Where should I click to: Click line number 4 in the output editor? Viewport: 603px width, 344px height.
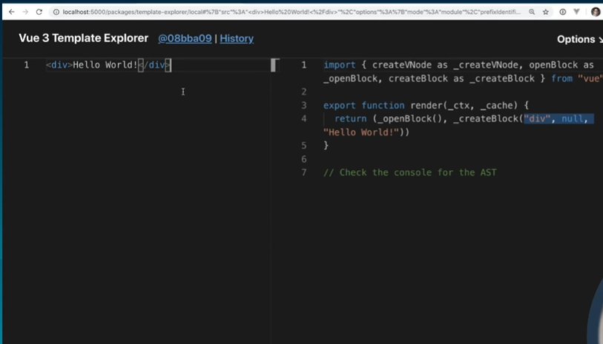[x=304, y=118]
